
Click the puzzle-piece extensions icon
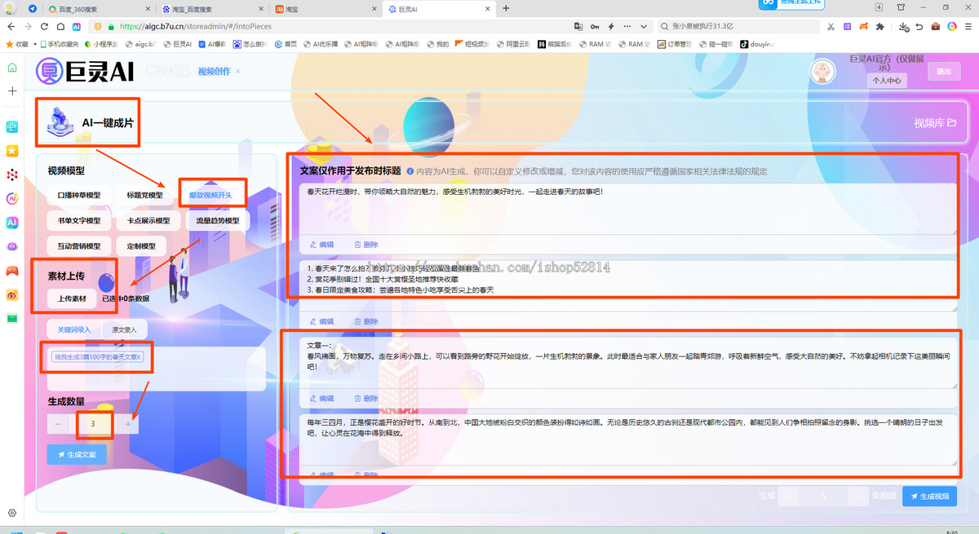(x=879, y=26)
